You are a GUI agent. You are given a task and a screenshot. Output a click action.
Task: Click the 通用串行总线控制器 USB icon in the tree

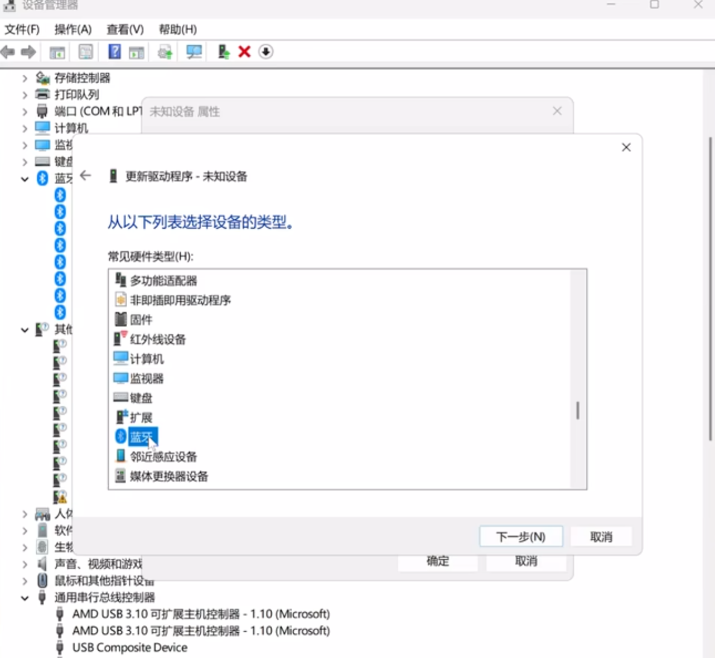click(x=42, y=597)
